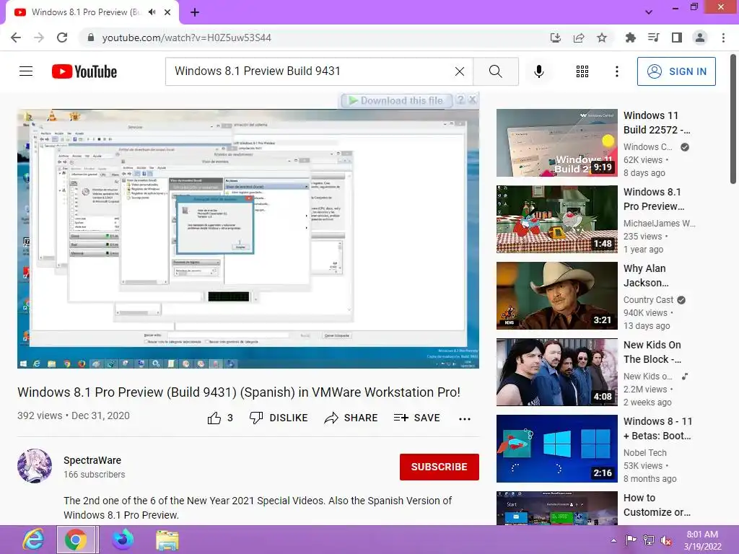Open a new browser tab
Screen dimensions: 739x554
click(195, 12)
